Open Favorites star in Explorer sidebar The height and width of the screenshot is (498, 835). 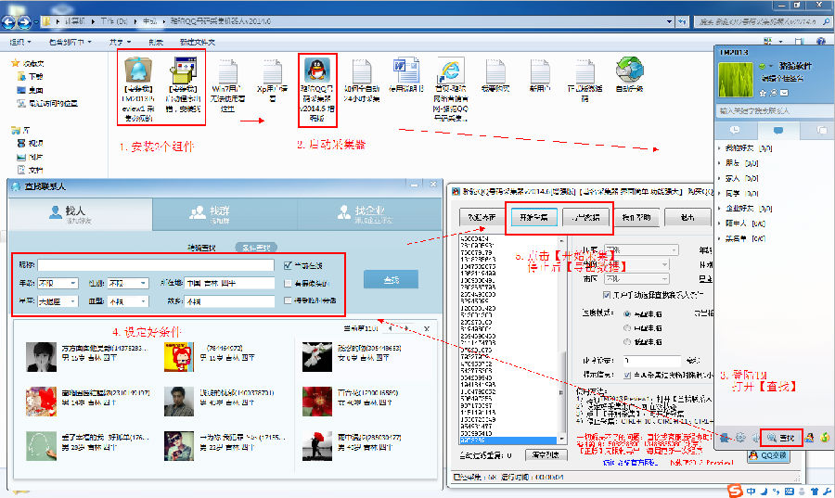coord(16,63)
